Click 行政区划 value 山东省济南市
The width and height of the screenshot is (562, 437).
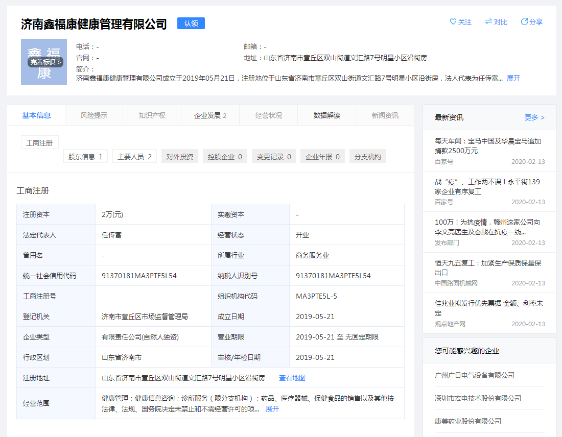122,357
